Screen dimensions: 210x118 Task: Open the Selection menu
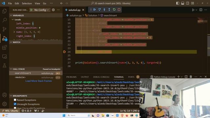point(27,3)
